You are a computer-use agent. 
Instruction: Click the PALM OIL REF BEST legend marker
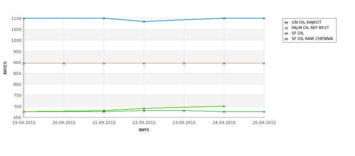coord(287,28)
